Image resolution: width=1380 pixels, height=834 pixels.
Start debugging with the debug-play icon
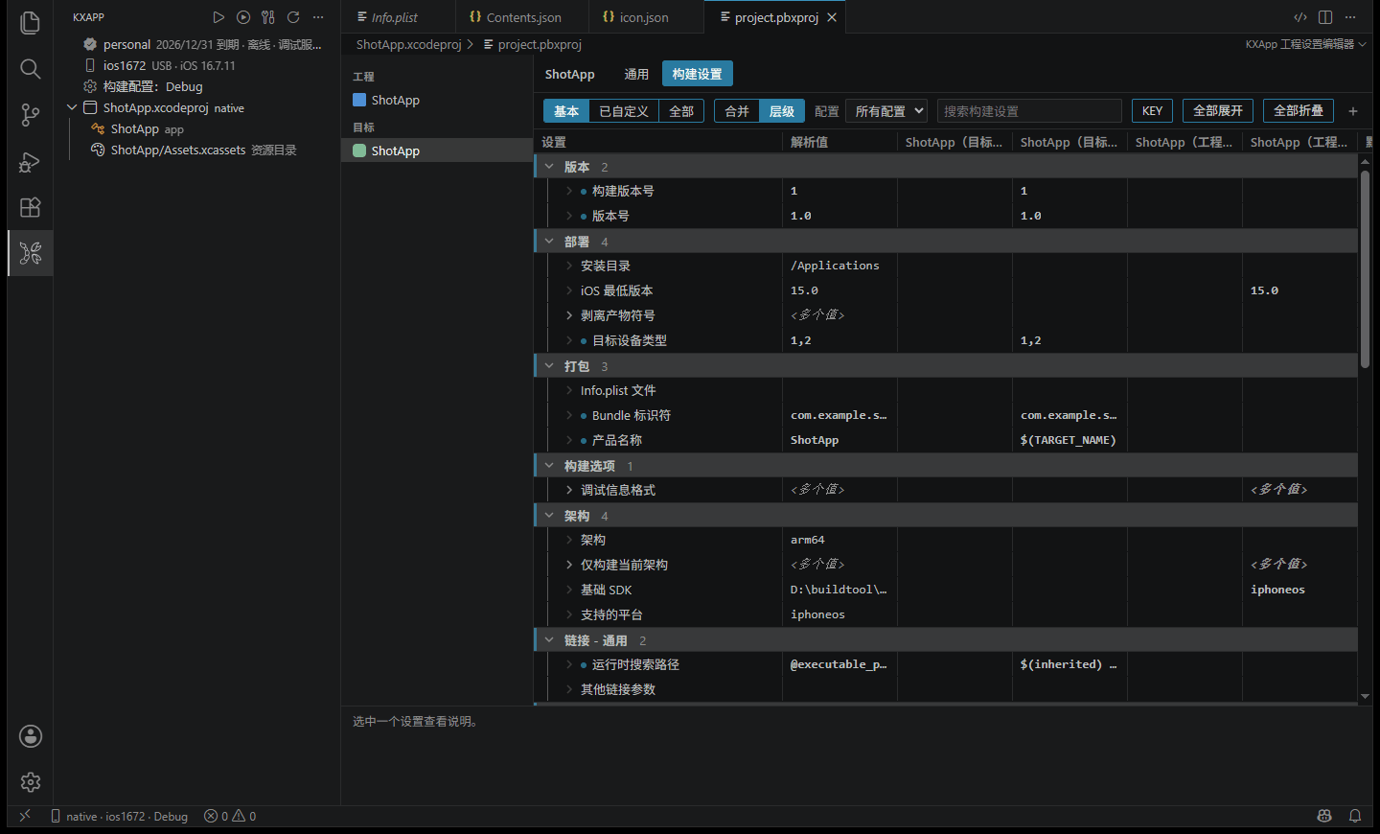pos(243,17)
